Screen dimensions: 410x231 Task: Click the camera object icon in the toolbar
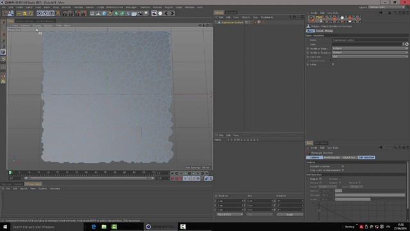[140, 13]
